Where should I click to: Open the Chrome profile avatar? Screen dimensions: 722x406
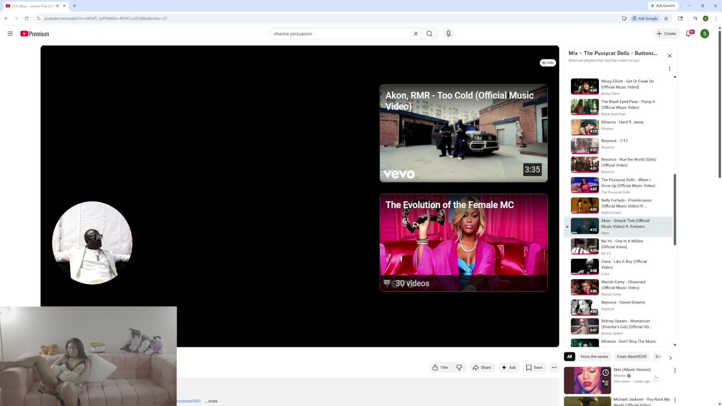706,18
